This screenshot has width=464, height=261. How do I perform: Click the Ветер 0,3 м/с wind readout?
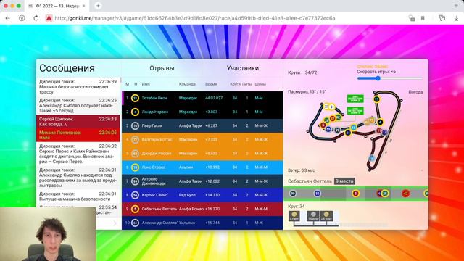pos(302,170)
